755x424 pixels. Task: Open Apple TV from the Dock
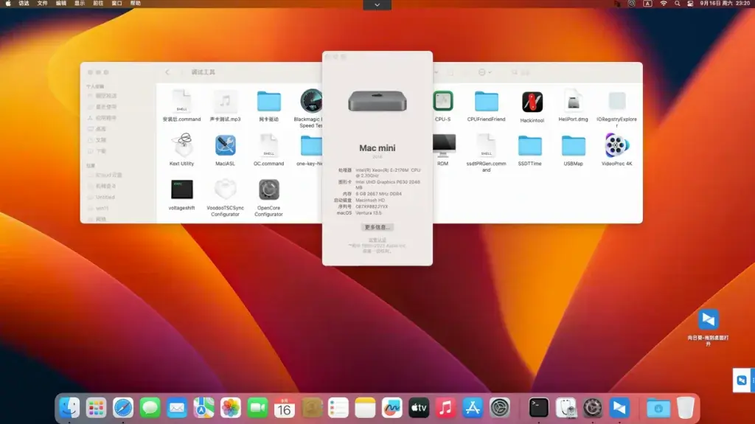(419, 408)
